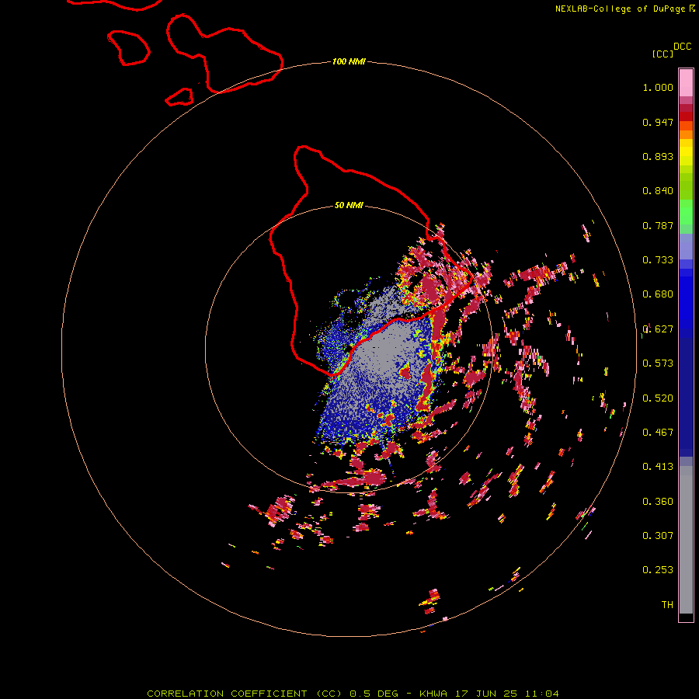This screenshot has width=699, height=699.
Task: Click the 0.413 legend value
Action: [658, 467]
